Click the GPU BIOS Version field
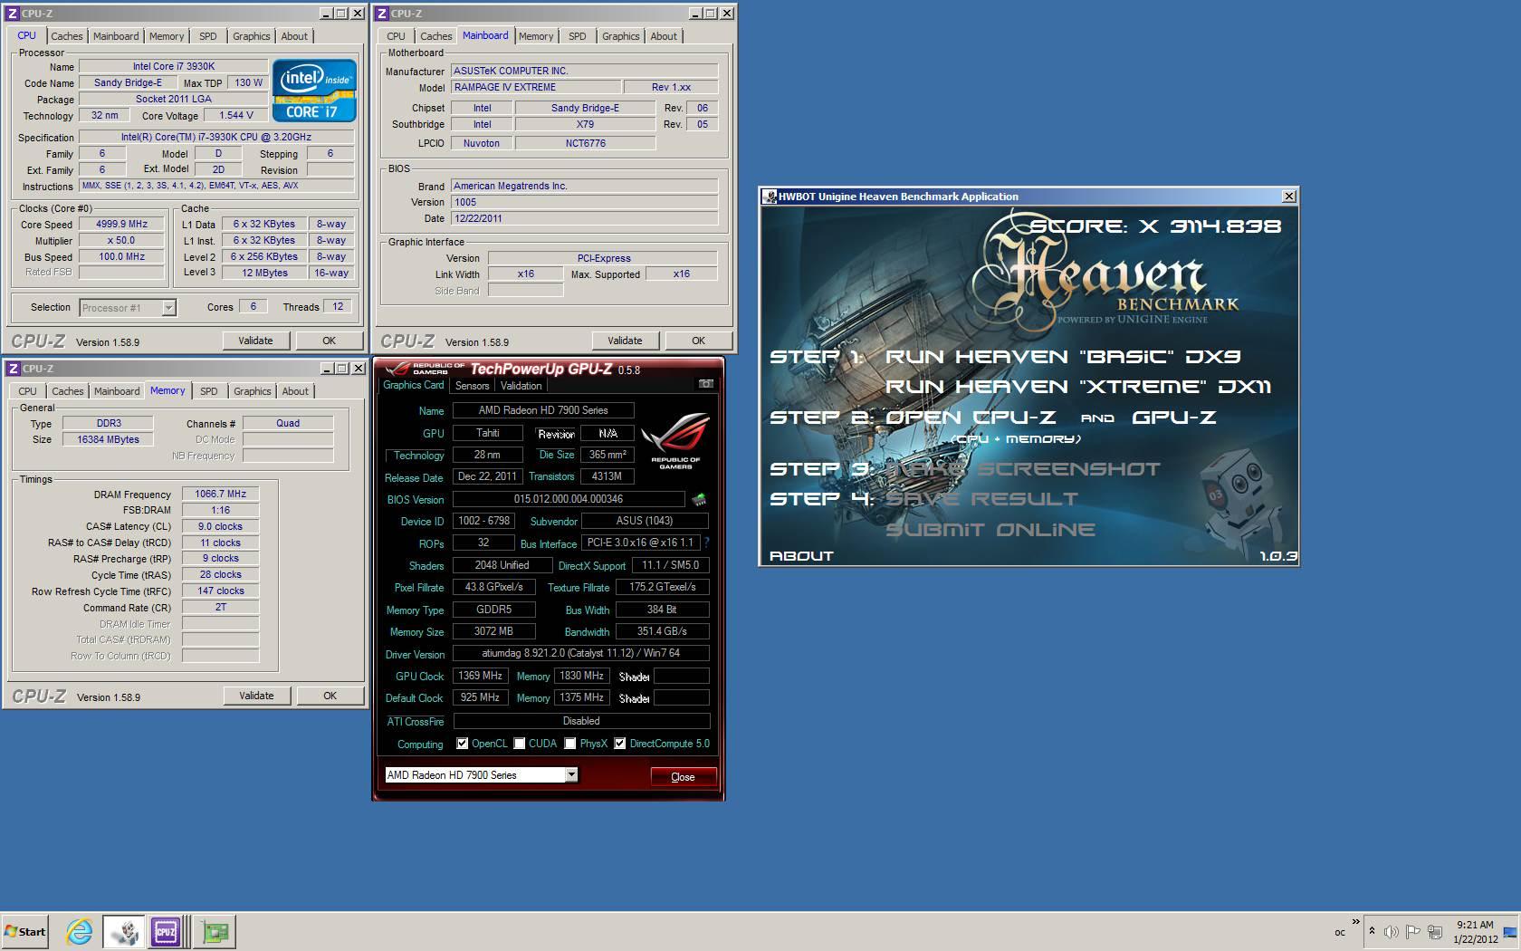The image size is (1521, 951). click(569, 499)
